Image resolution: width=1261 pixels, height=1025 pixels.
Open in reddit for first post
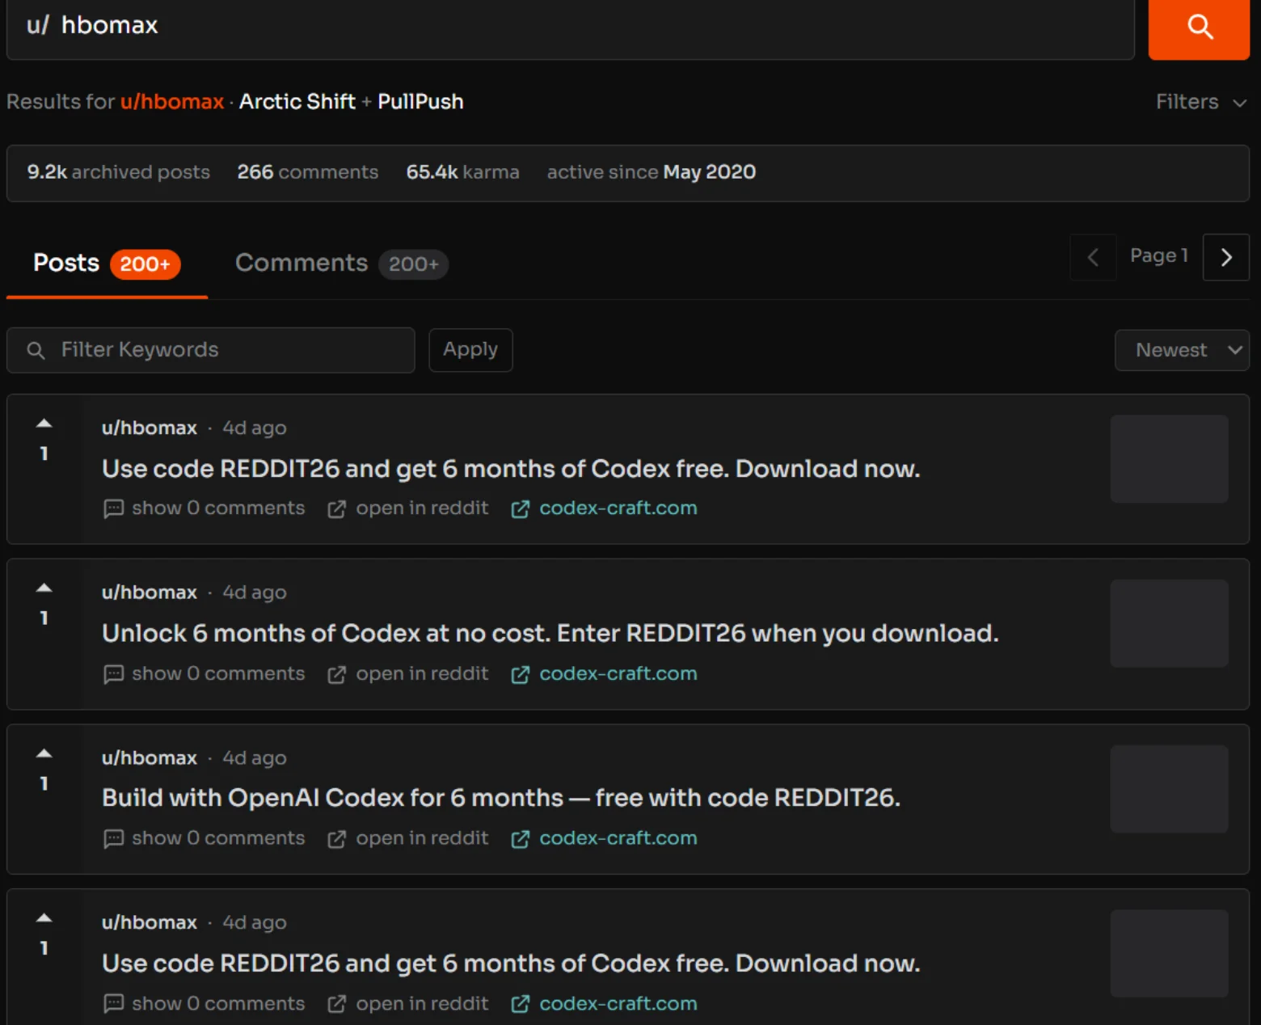[408, 508]
